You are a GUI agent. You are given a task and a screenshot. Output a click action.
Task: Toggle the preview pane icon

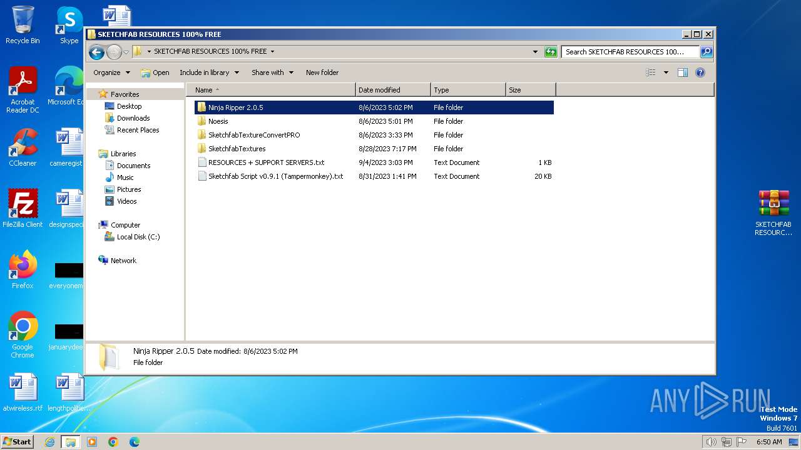pyautogui.click(x=683, y=72)
